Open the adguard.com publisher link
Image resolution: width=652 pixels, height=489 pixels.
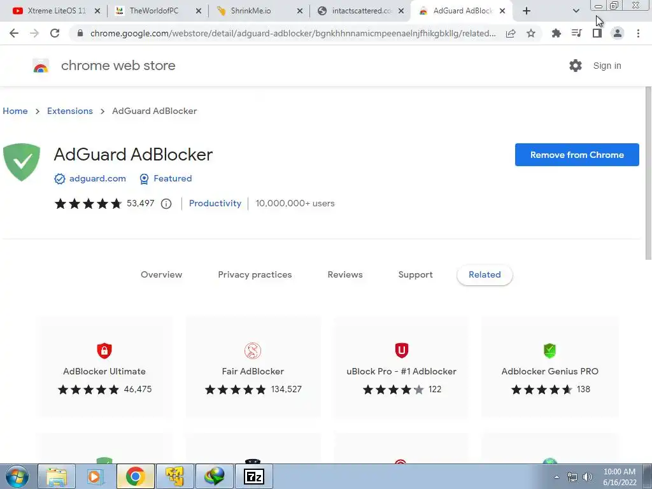pos(97,178)
